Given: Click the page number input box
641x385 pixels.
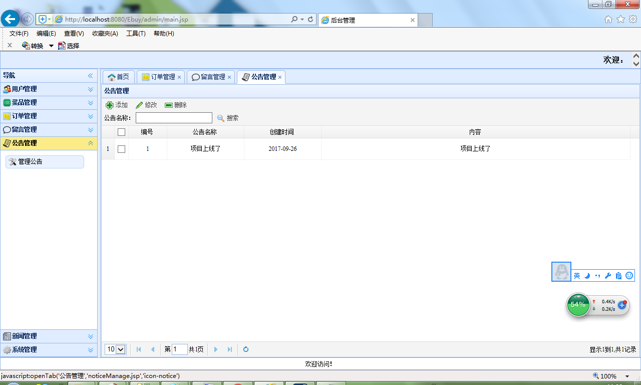Looking at the screenshot, I should point(180,349).
